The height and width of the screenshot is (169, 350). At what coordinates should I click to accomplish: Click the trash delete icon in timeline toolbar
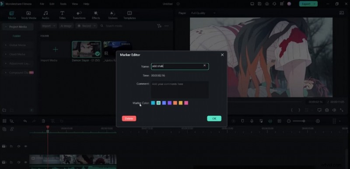point(43,121)
